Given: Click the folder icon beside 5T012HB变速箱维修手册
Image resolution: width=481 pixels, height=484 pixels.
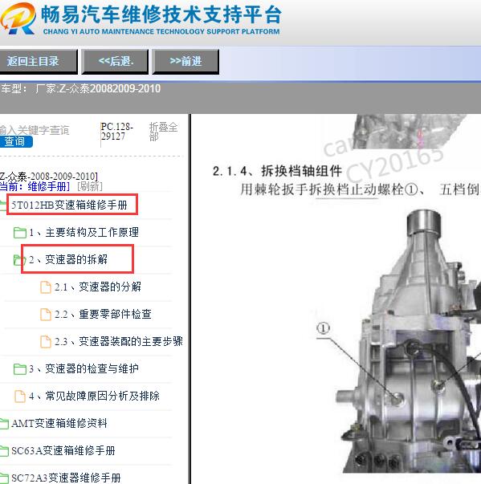Looking at the screenshot, I should [3, 205].
